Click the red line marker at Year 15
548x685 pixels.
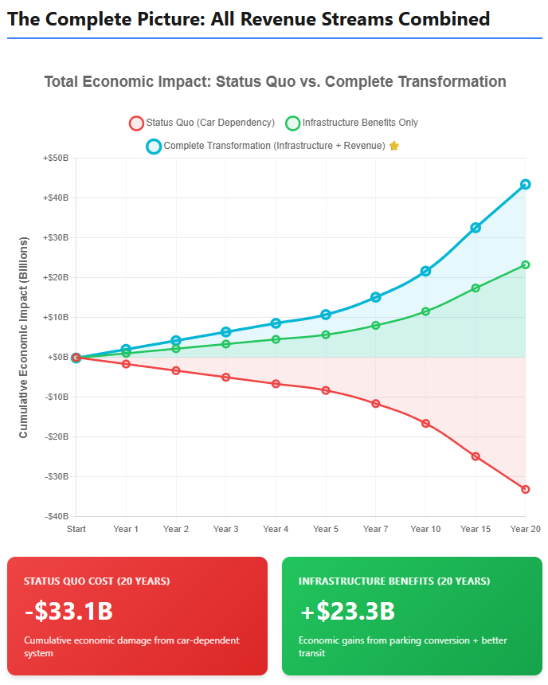[x=476, y=456]
